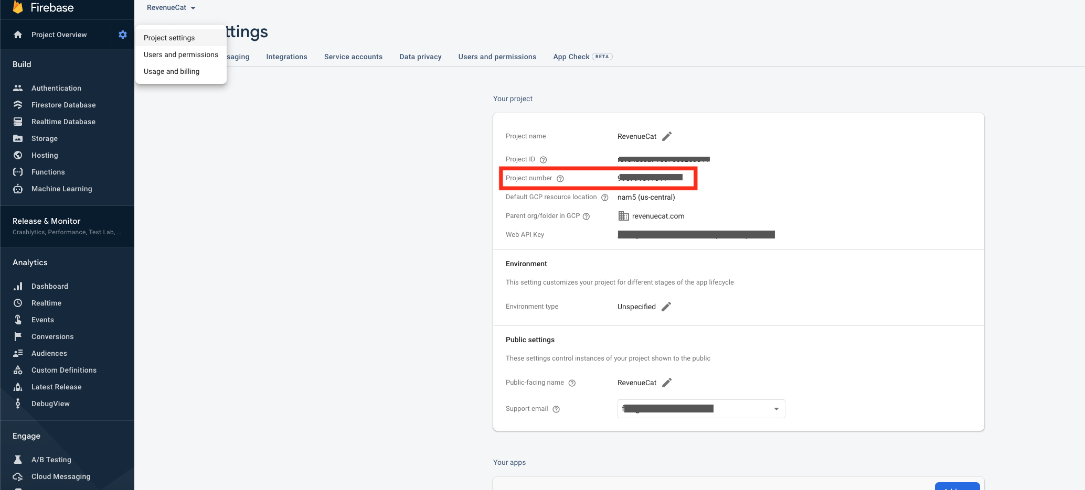
Task: Expand the RevenueCat project selector dropdown
Action: 171,8
